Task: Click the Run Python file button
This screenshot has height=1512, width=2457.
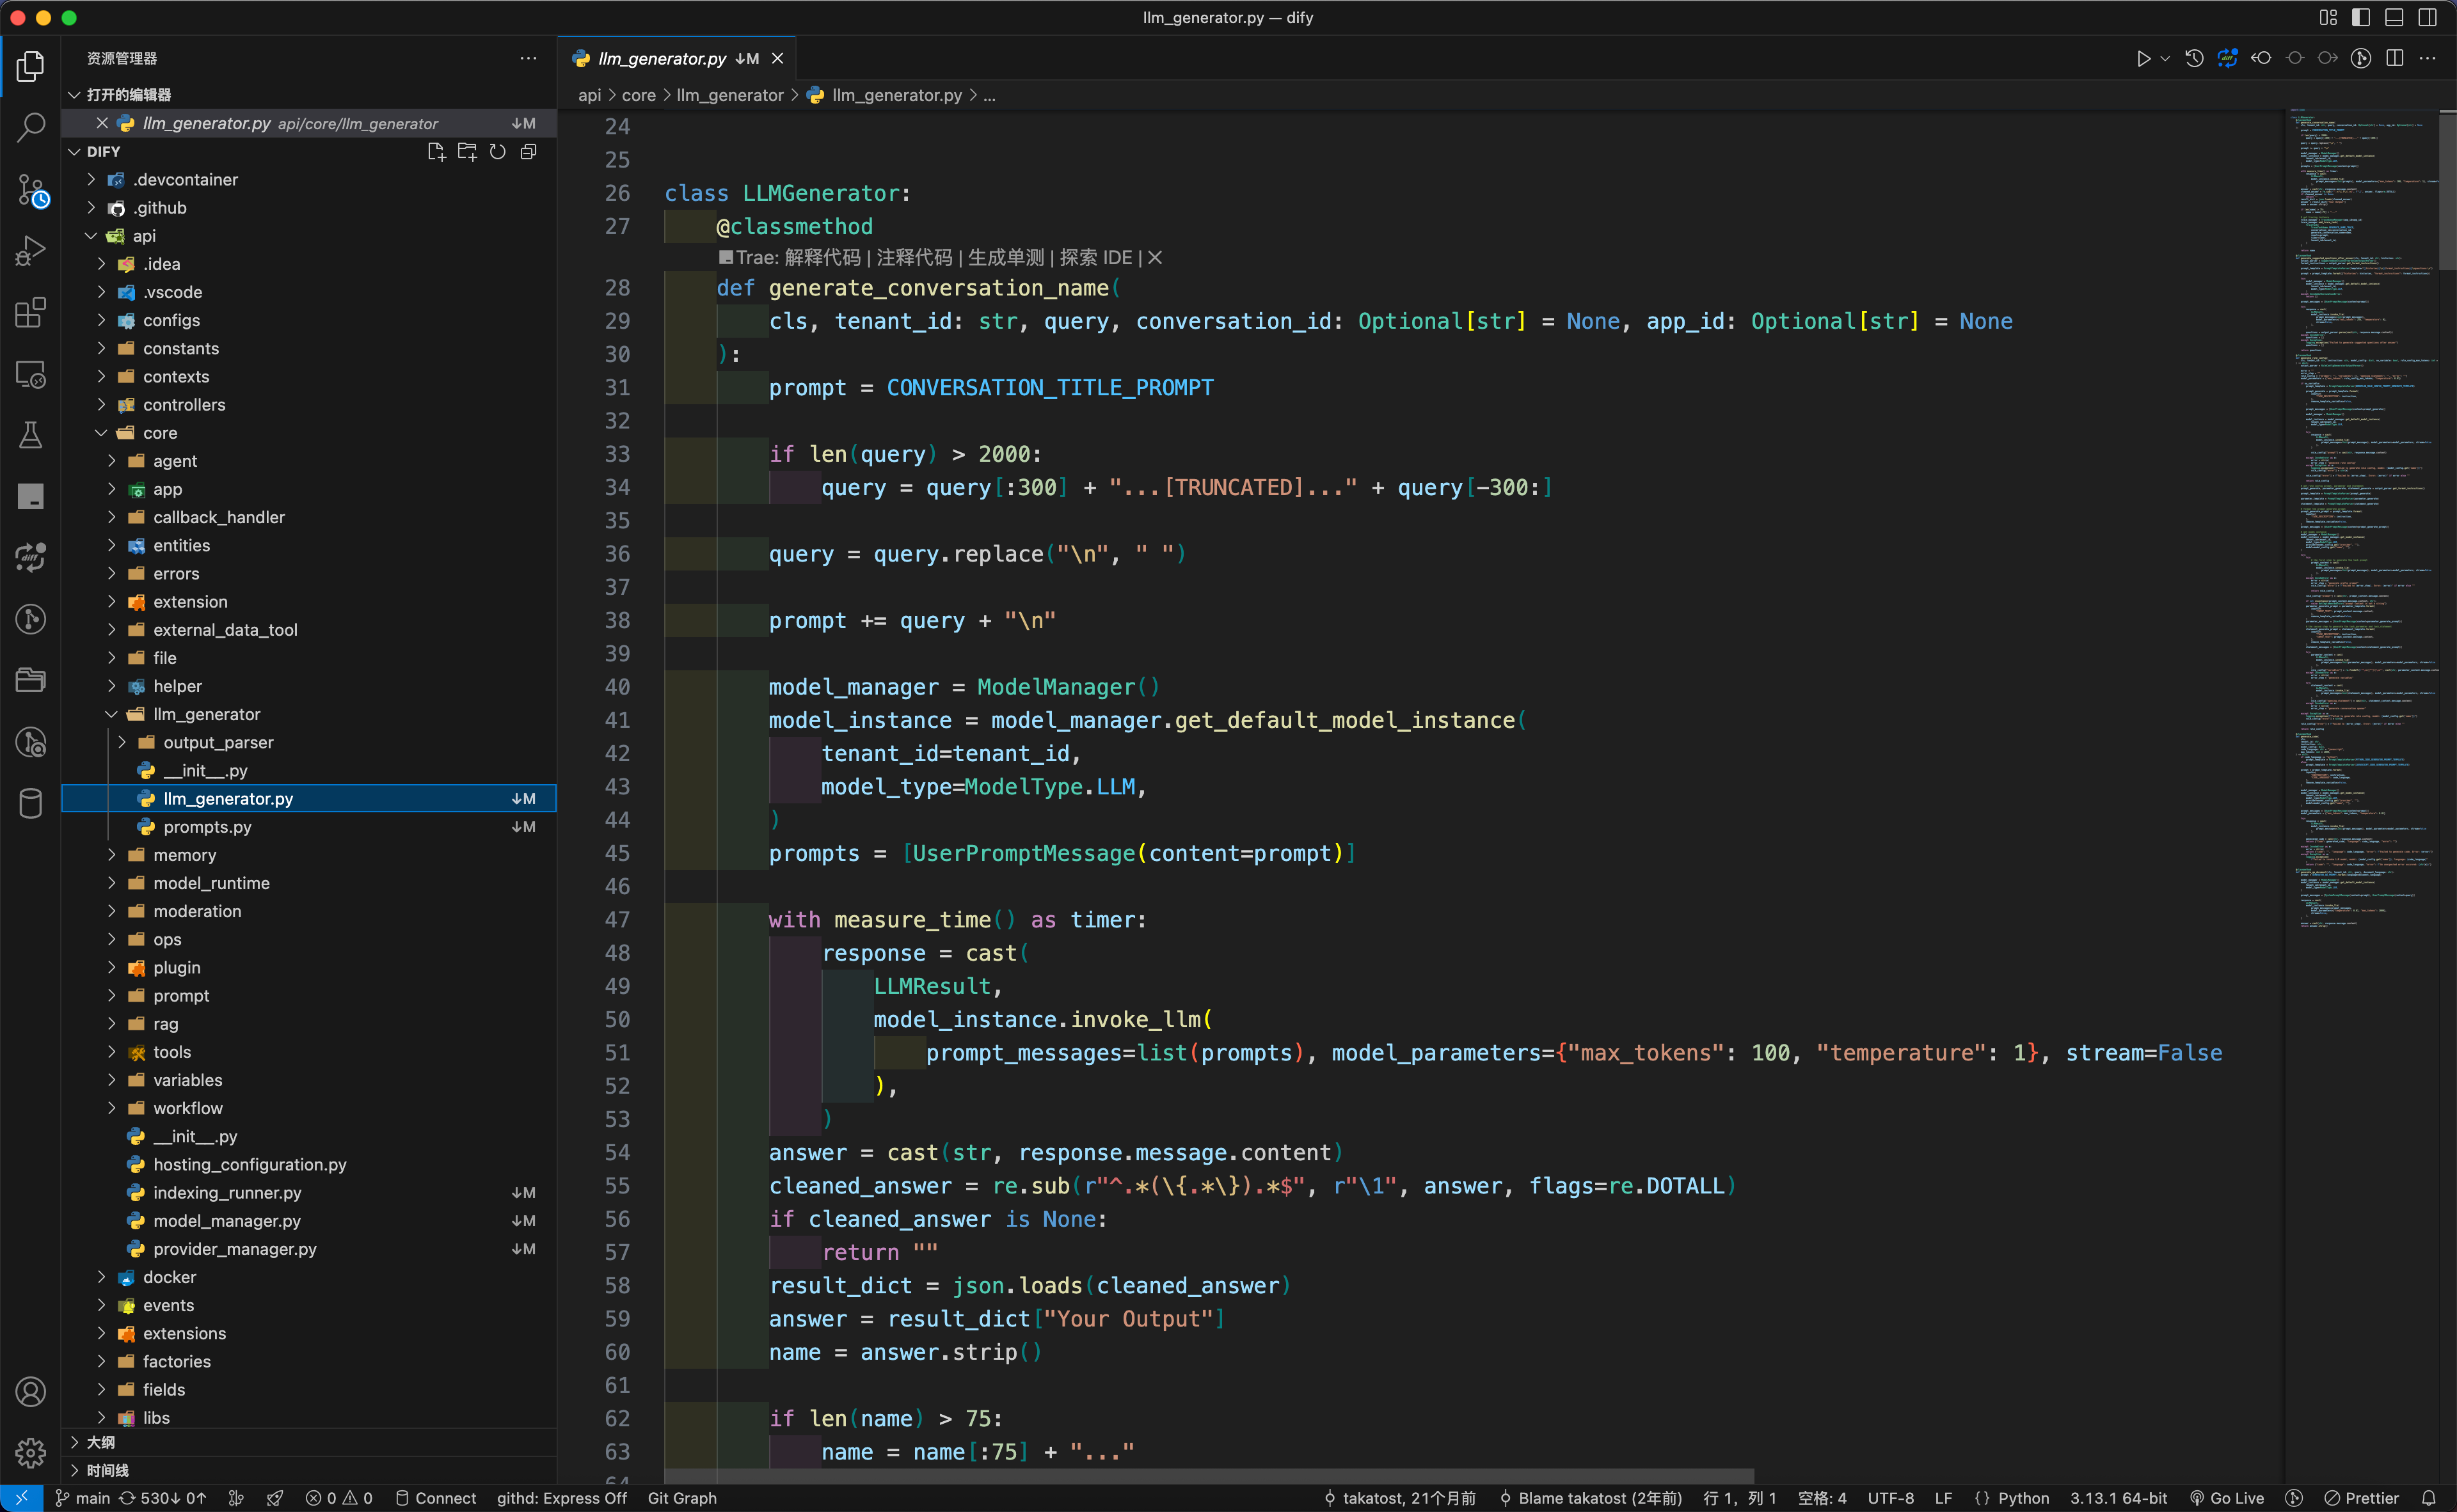Action: pyautogui.click(x=2143, y=59)
